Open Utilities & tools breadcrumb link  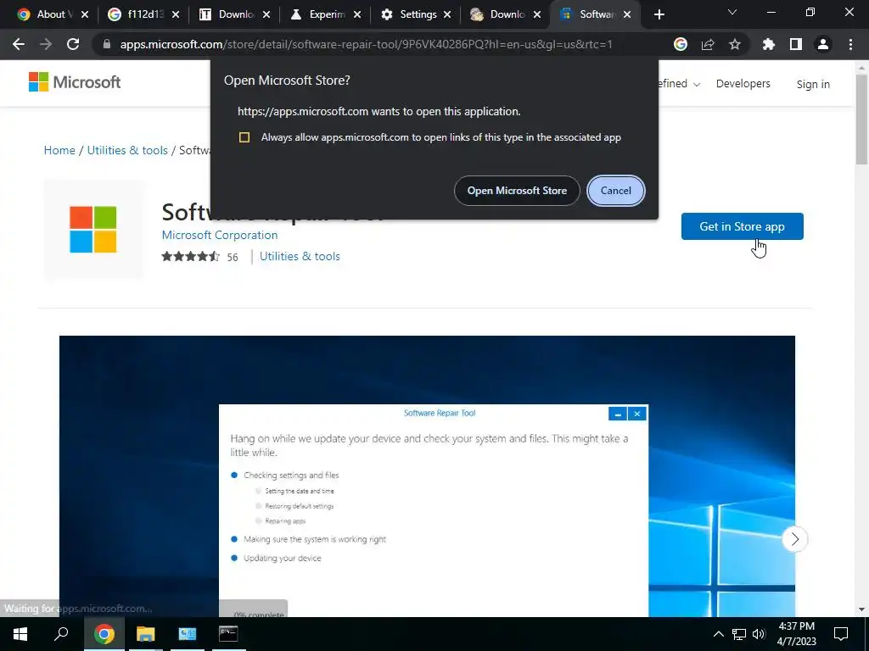click(127, 150)
